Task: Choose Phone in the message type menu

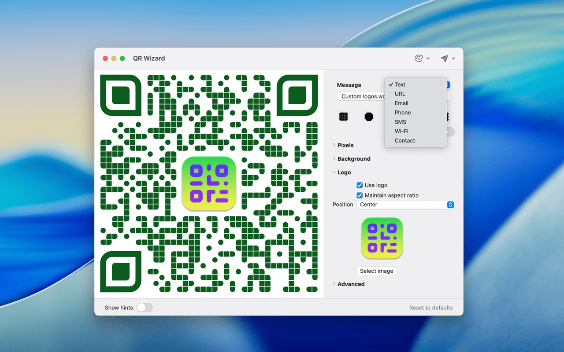Action: (x=416, y=113)
